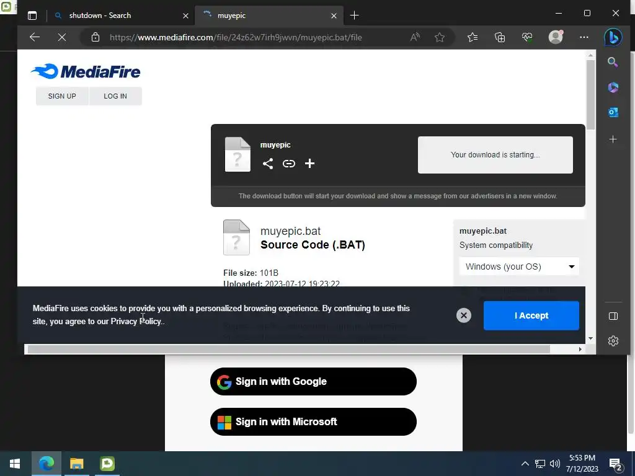Open Microsoft 365 sidebar icon

(x=613, y=87)
